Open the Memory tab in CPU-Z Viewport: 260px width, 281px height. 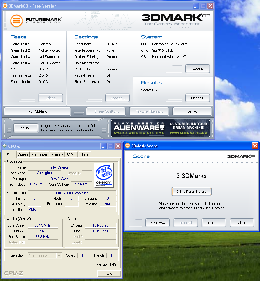click(x=57, y=155)
